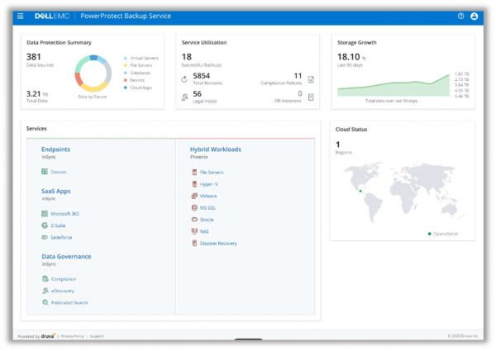The width and height of the screenshot is (496, 351).
Task: Click the Storage Growth area chart
Action: (393, 85)
